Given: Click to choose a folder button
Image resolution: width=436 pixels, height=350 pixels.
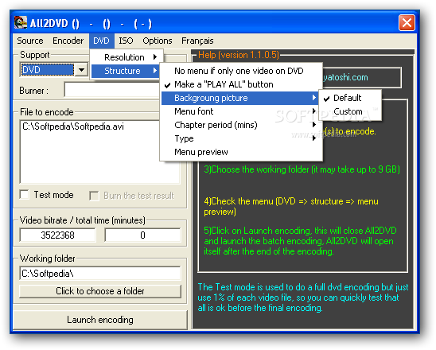Looking at the screenshot, I should (x=100, y=291).
